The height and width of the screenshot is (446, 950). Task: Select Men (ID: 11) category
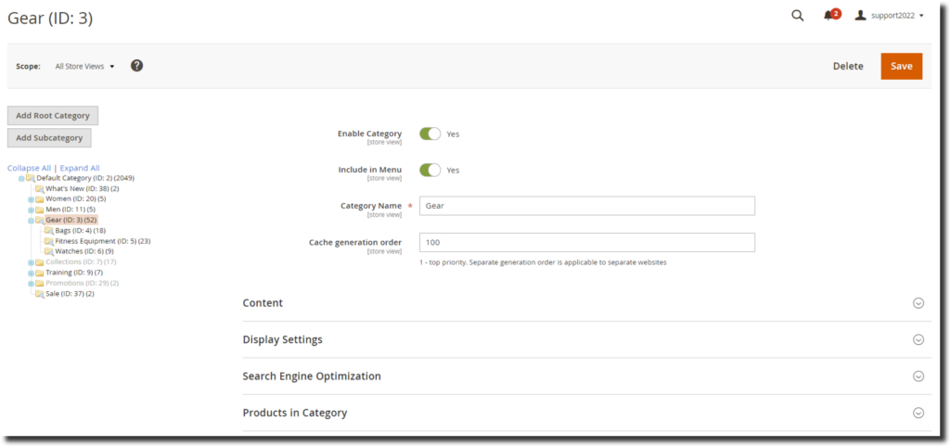click(x=71, y=210)
